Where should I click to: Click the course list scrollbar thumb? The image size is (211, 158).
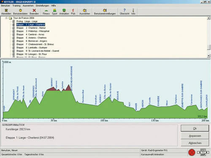click(x=208, y=47)
